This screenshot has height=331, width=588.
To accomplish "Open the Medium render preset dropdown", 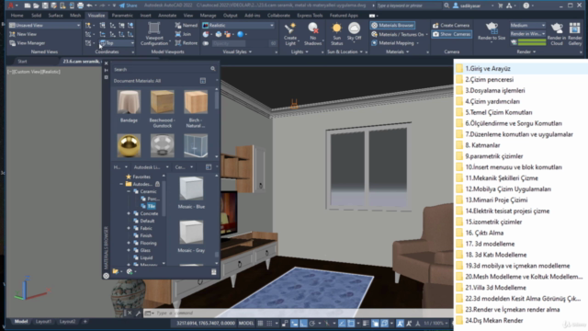I will 527,25.
